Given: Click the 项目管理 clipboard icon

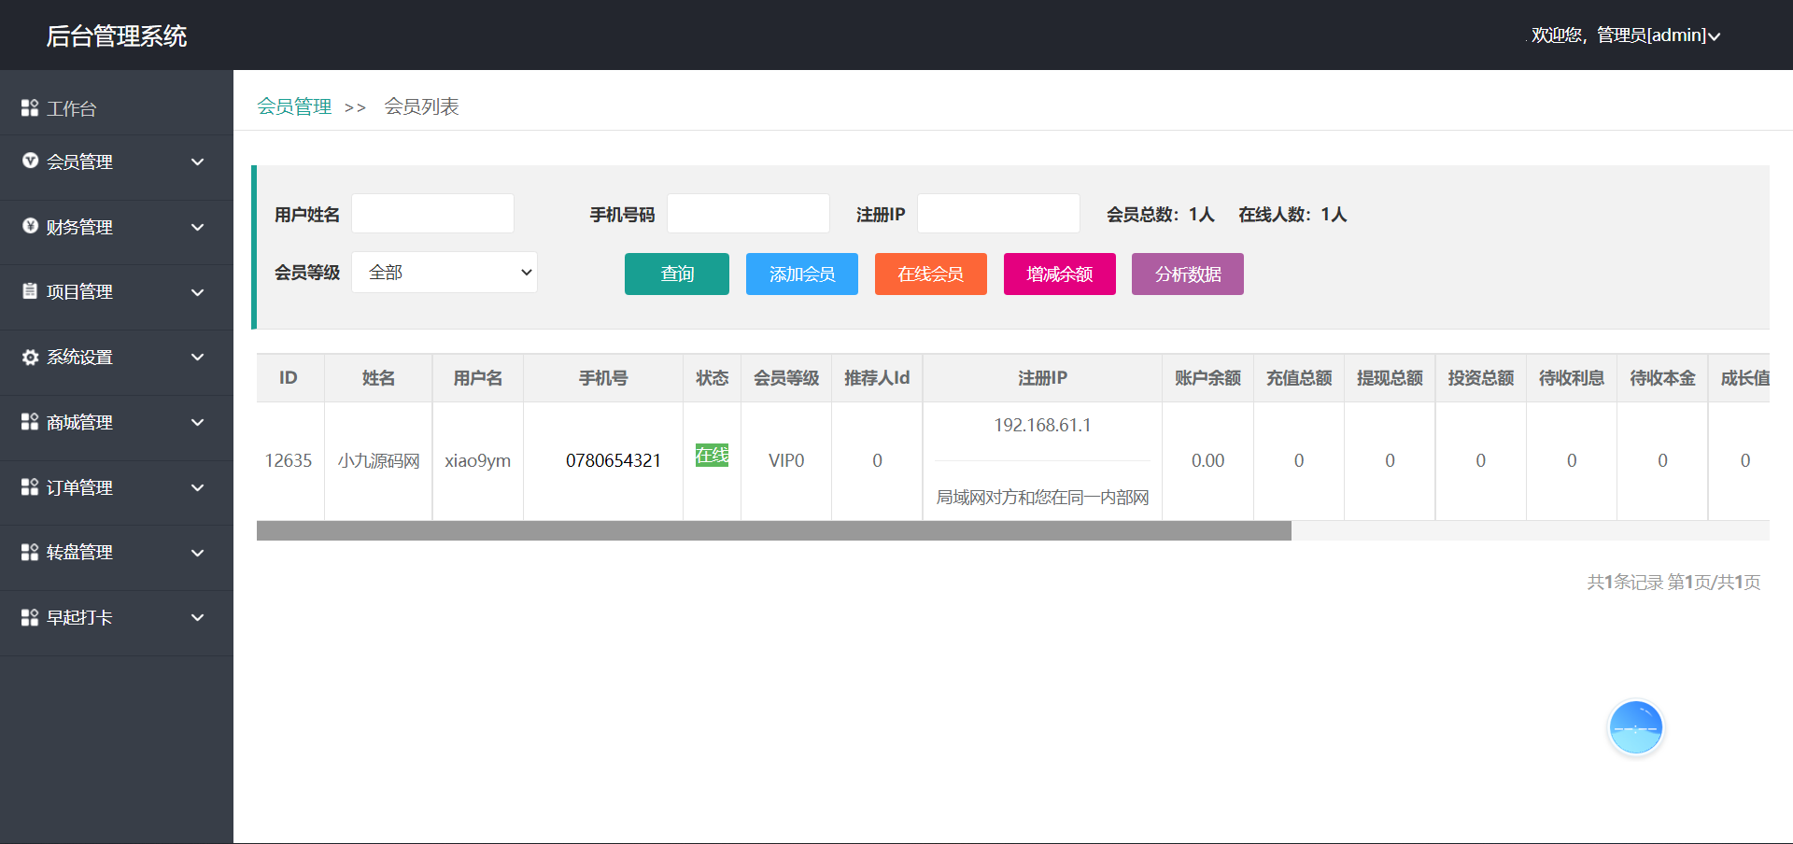Looking at the screenshot, I should [x=30, y=291].
